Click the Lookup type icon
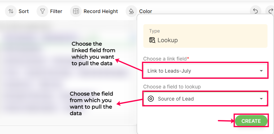Screen dimensions: 274x134 (152, 40)
